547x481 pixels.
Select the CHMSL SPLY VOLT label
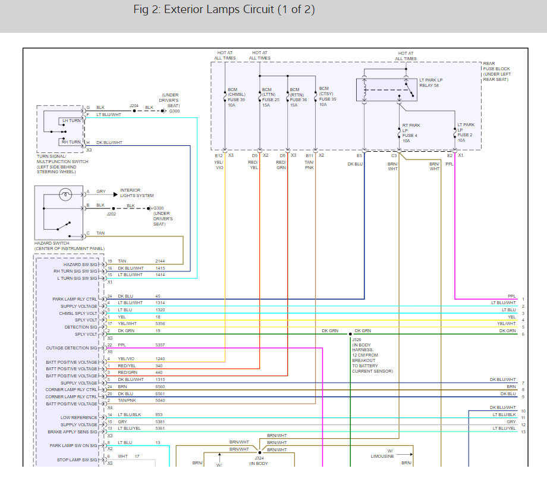[78, 314]
